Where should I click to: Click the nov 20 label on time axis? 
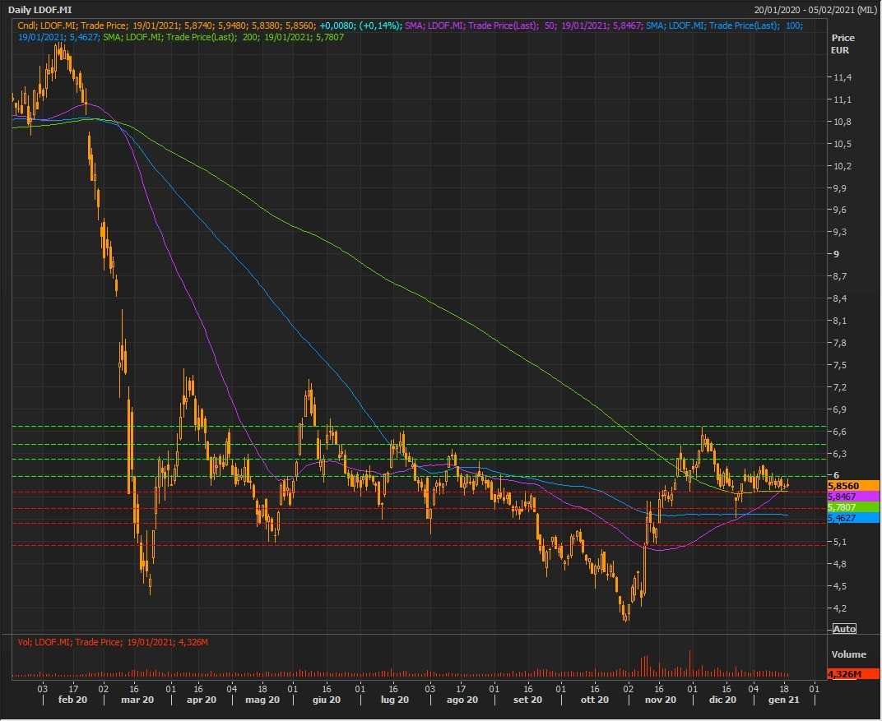(x=659, y=700)
